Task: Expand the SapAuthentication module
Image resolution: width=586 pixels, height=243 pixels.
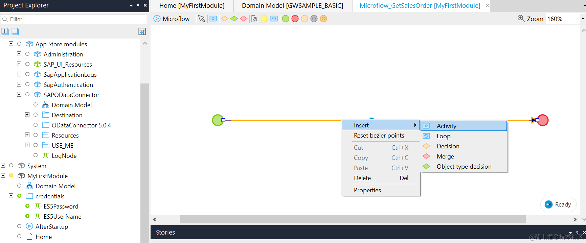Action: 19,84
